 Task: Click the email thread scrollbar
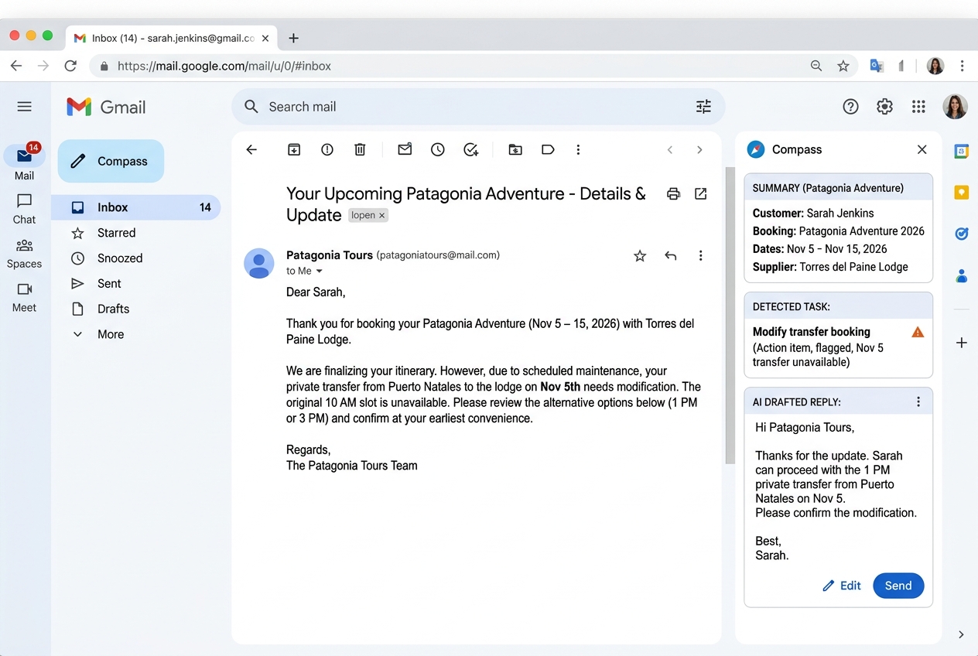(729, 316)
